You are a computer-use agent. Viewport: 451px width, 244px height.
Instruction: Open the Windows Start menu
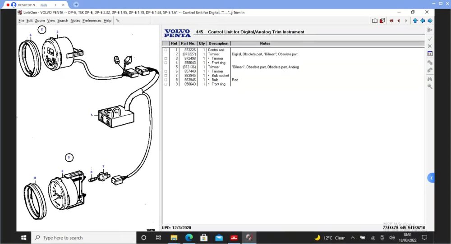(23, 238)
